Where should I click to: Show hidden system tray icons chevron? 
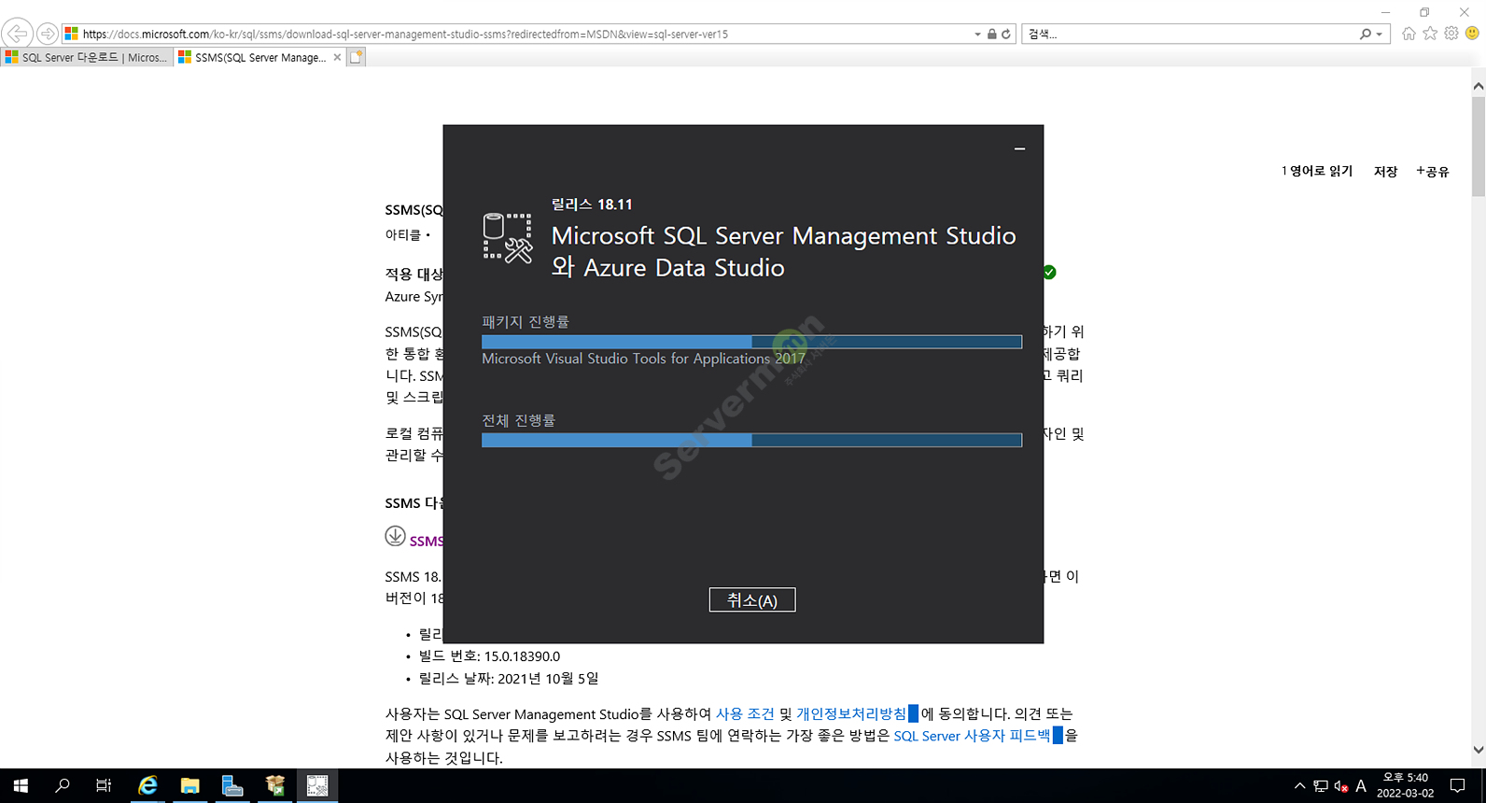coord(1299,786)
